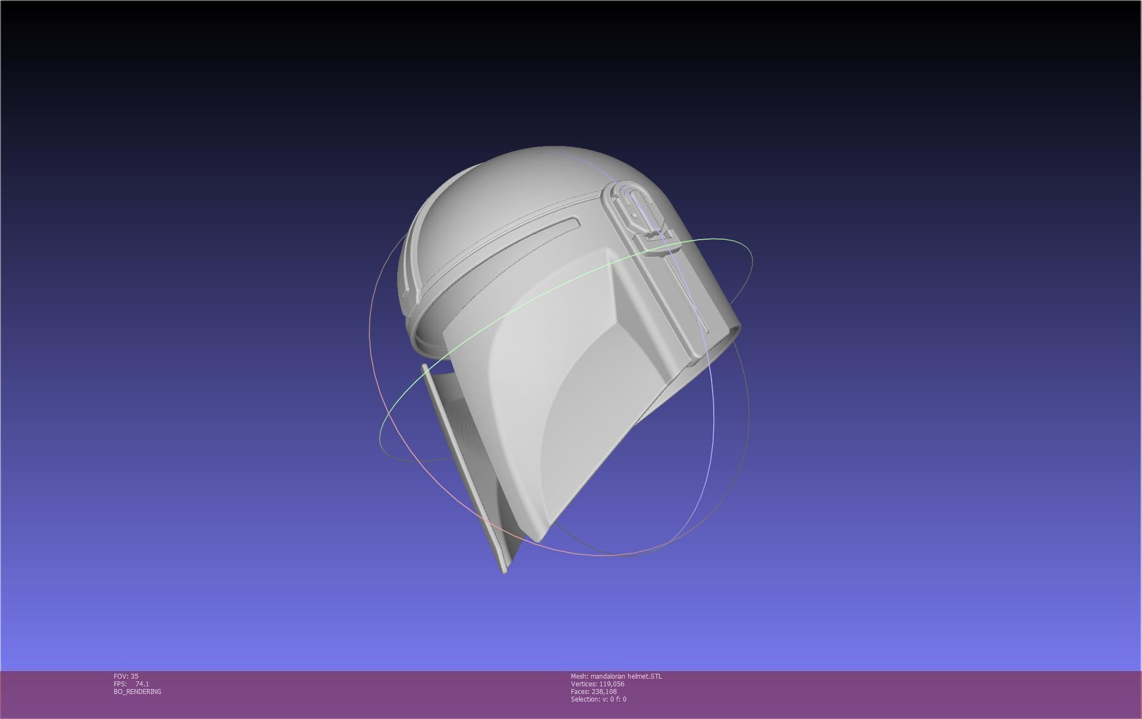
Task: Click 'Mesh: mandalorian helmet.STL' text
Action: click(616, 676)
